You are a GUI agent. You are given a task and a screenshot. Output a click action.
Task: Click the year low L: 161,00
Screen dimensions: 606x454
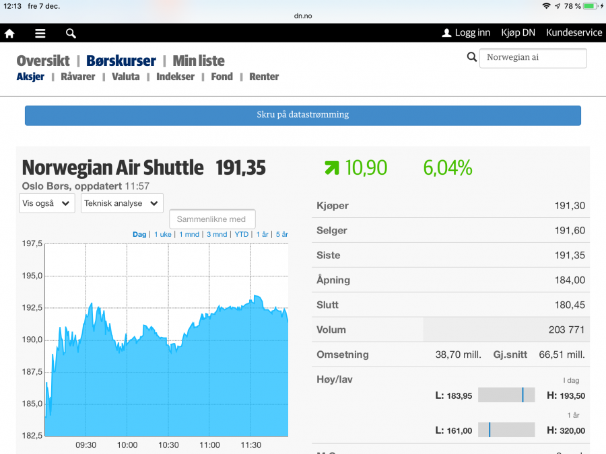click(x=453, y=430)
